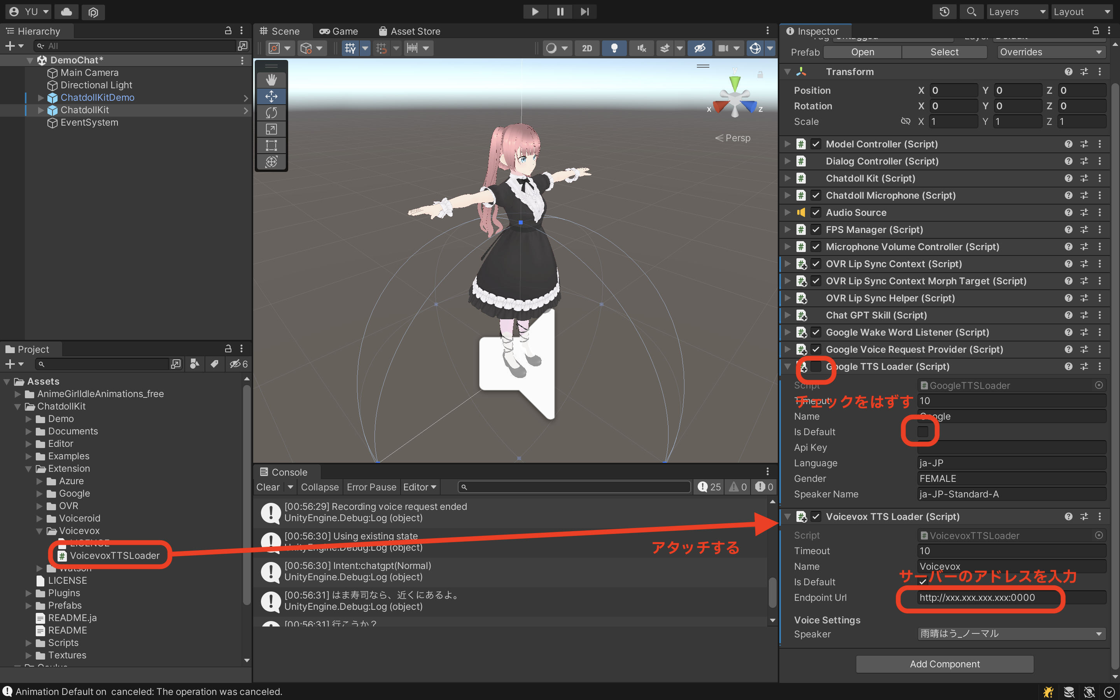This screenshot has height=700, width=1120.
Task: Select the Rotate tool in scene toolbar
Action: pos(271,112)
